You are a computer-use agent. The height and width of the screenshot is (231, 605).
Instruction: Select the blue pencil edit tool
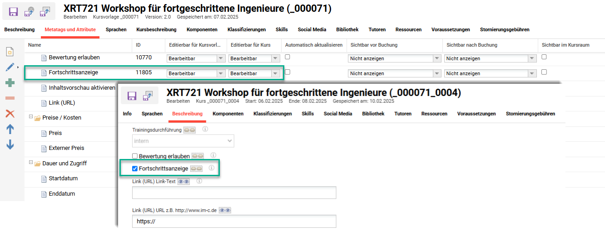coord(10,67)
